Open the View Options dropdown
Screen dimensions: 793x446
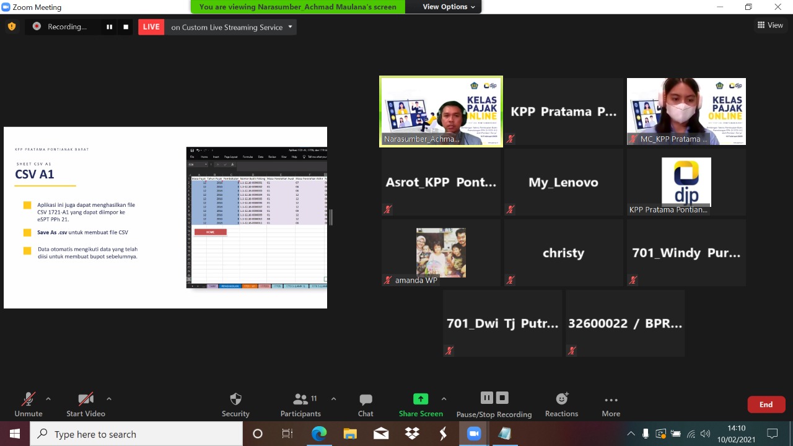pos(449,7)
